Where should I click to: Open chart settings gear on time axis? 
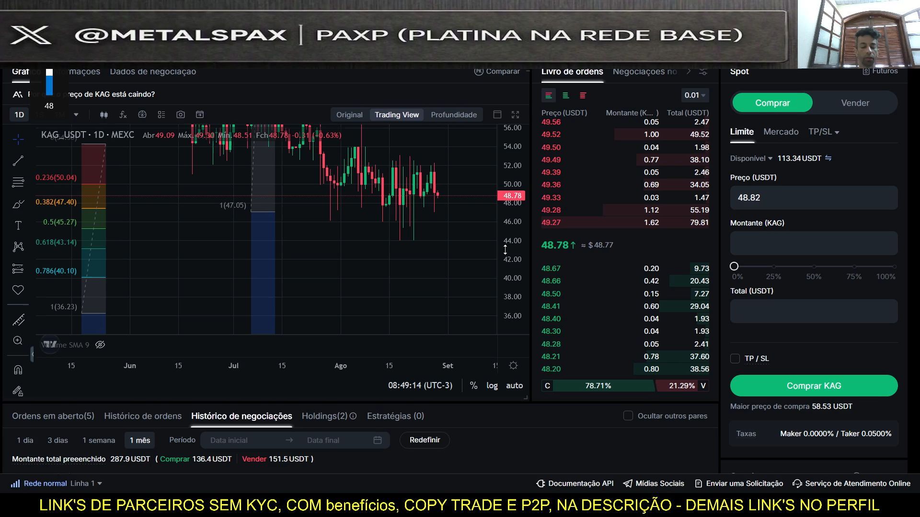(x=513, y=366)
